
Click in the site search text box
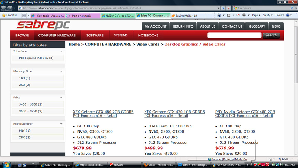(235, 35)
